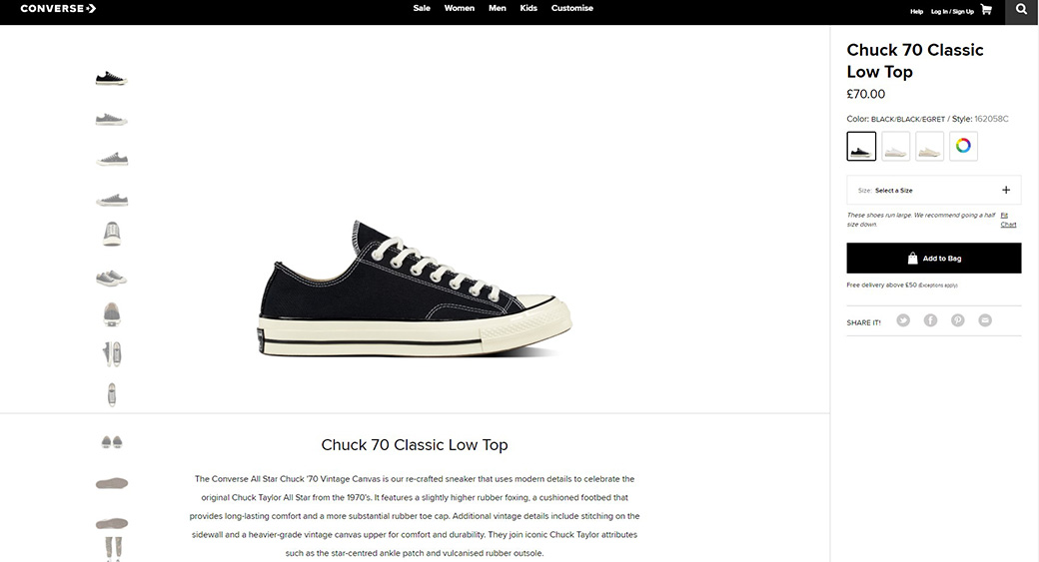Expand the Select a Size dropdown
1039x562 pixels.
[934, 190]
